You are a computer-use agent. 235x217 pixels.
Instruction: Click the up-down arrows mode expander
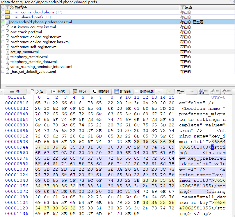pyautogui.click(x=159, y=92)
